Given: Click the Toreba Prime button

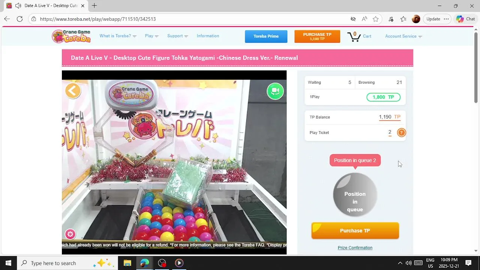Looking at the screenshot, I should (x=266, y=36).
